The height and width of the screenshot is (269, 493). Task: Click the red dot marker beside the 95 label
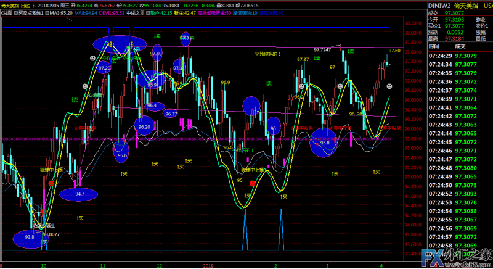[252, 183]
